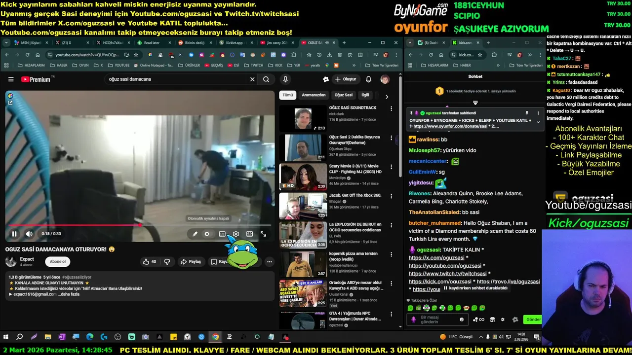Select the Aramanızdan filter chip
Image resolution: width=632 pixels, height=355 pixels.
click(314, 95)
